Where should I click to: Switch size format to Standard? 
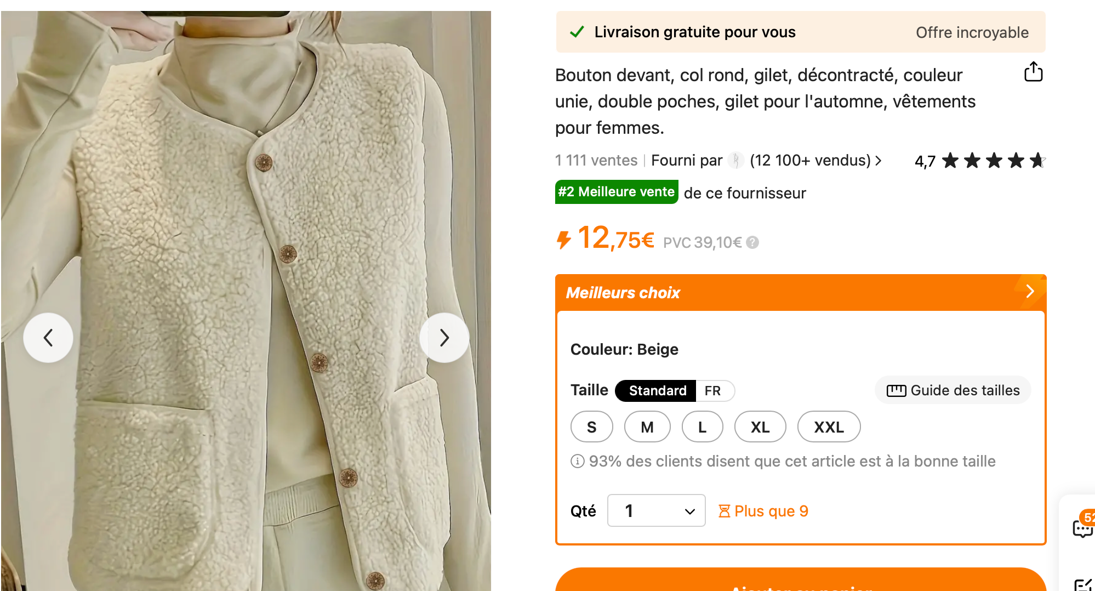click(657, 390)
